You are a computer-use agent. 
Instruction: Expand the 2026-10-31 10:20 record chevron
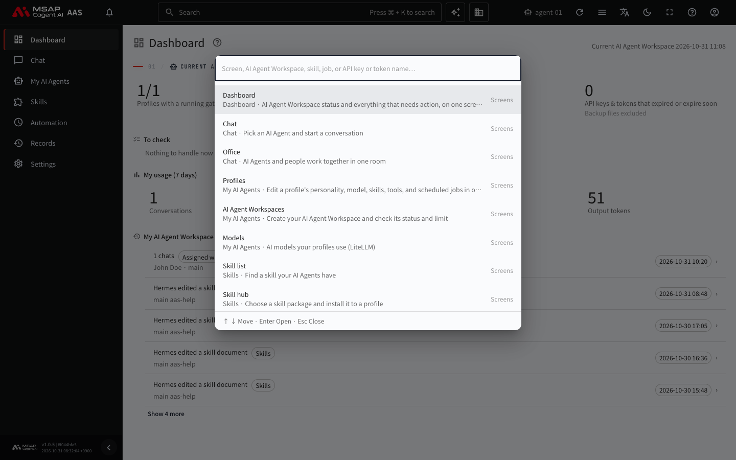pos(717,262)
